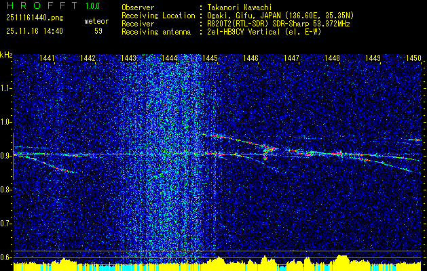Click location Ogaki, Gifu, JAPAN text
The width and height of the screenshot is (427, 271).
pos(280,16)
